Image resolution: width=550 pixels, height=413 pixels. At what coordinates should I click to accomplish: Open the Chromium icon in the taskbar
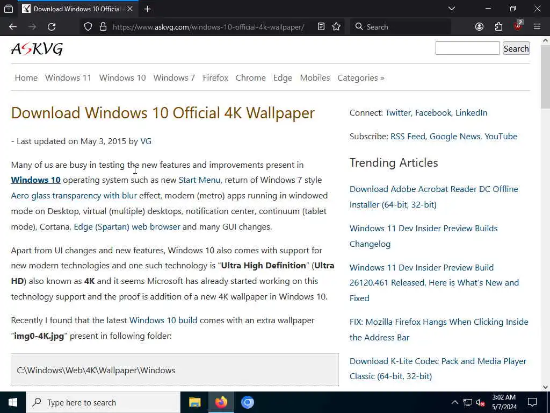[x=247, y=402]
